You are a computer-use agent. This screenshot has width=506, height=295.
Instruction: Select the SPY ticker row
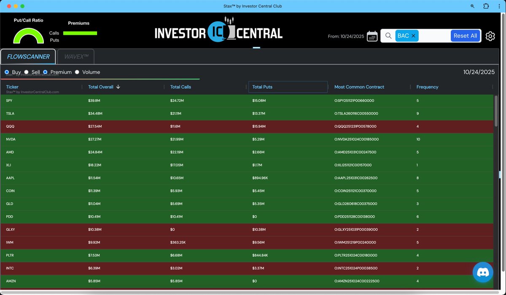(x=247, y=101)
